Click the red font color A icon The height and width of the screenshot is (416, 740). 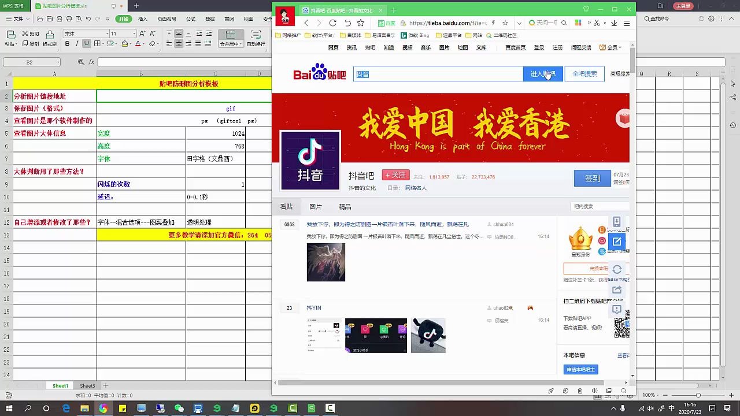coord(138,44)
